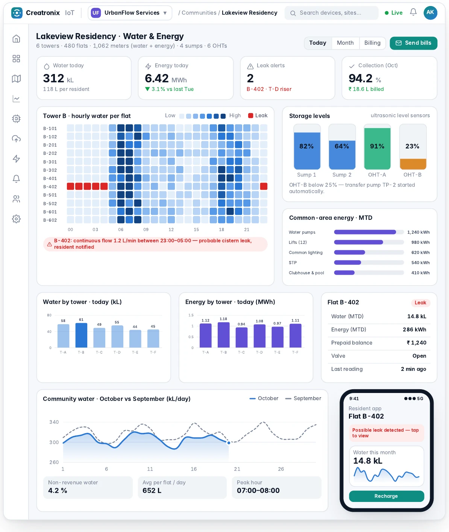The image size is (449, 532).
Task: Click the OHT-A 91% level gauge
Action: point(377,147)
